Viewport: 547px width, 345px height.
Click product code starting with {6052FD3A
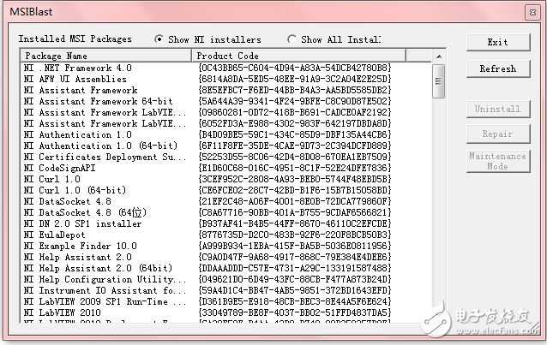[x=295, y=124]
